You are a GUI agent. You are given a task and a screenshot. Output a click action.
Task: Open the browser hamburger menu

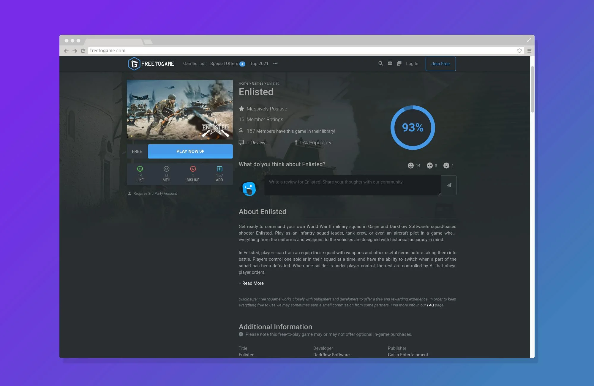point(529,51)
